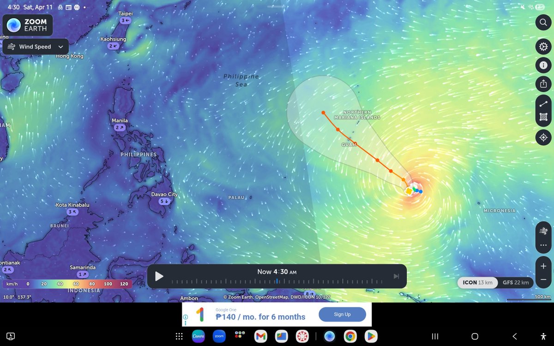Click the Palau map label
The height and width of the screenshot is (346, 554).
pos(236,197)
